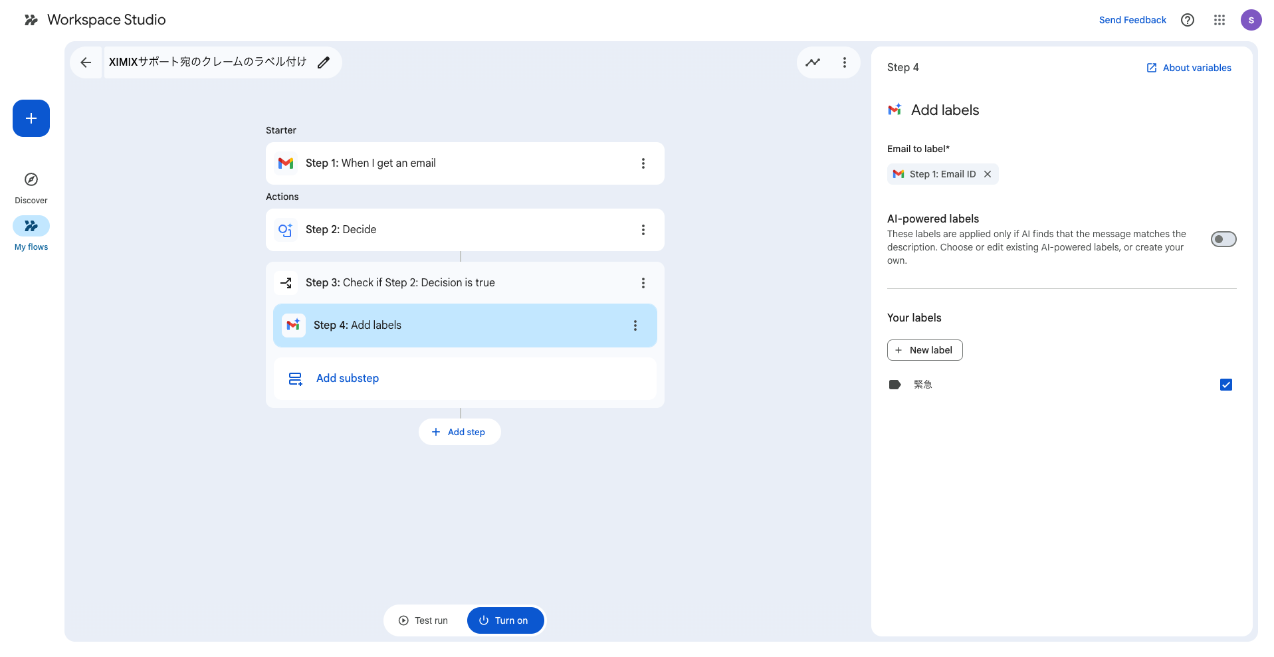
Task: Open more options for Step 4: Add labels
Action: coord(635,326)
